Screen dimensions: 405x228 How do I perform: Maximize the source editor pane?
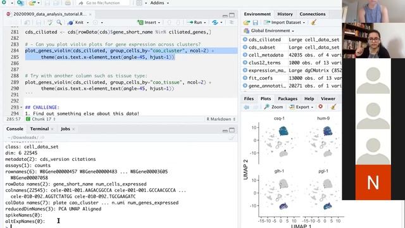(x=232, y=15)
